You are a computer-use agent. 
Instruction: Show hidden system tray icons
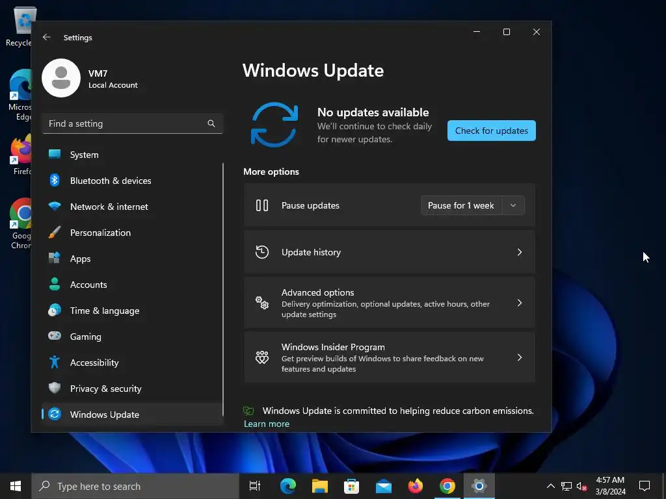pos(550,486)
